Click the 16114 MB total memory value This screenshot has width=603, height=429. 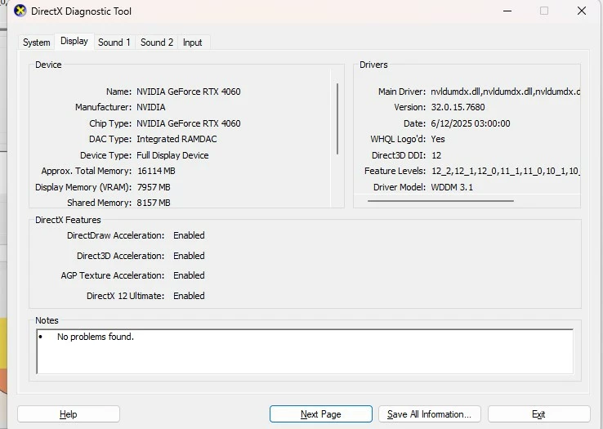tap(156, 171)
